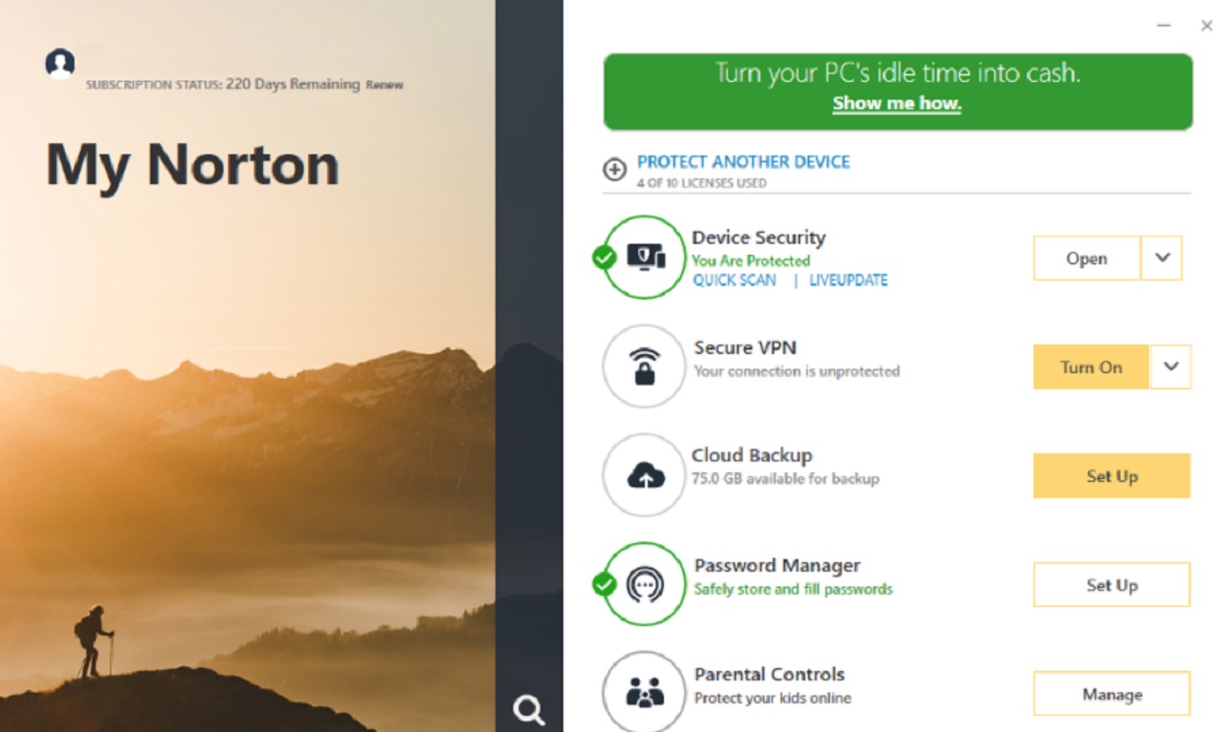Click Protect Another Device link

(x=743, y=162)
